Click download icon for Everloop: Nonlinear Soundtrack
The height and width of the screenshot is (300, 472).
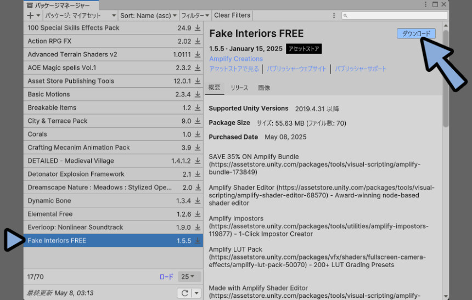click(198, 227)
